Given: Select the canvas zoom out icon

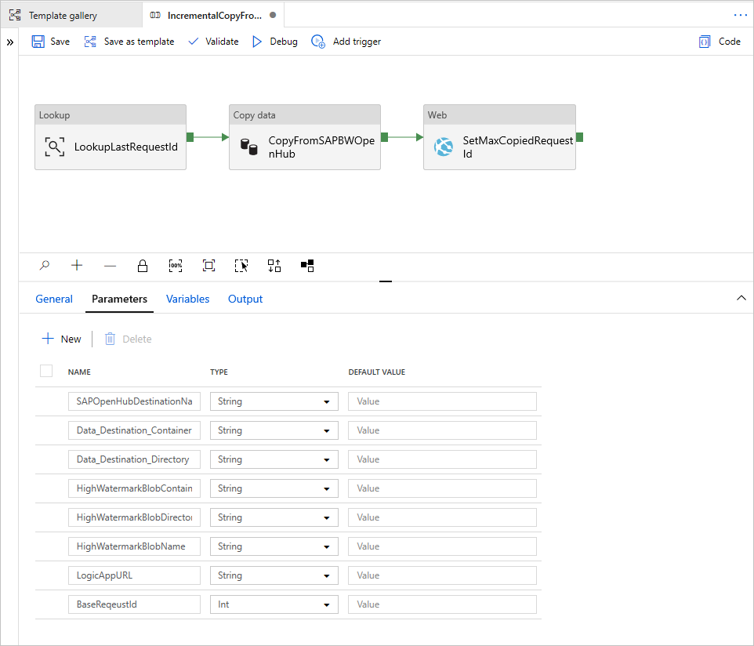Looking at the screenshot, I should coord(110,265).
